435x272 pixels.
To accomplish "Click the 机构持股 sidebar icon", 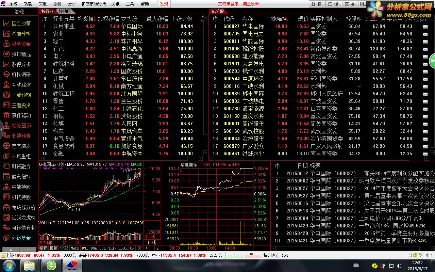I will pyautogui.click(x=6, y=197).
